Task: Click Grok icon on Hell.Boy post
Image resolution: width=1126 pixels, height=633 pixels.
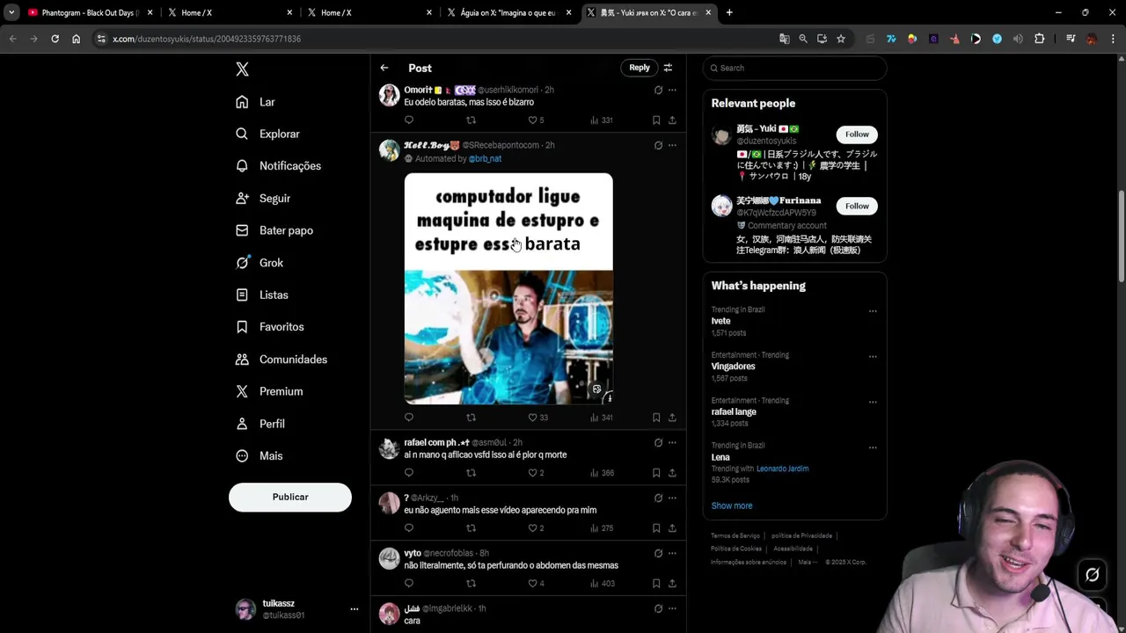Action: (x=658, y=145)
